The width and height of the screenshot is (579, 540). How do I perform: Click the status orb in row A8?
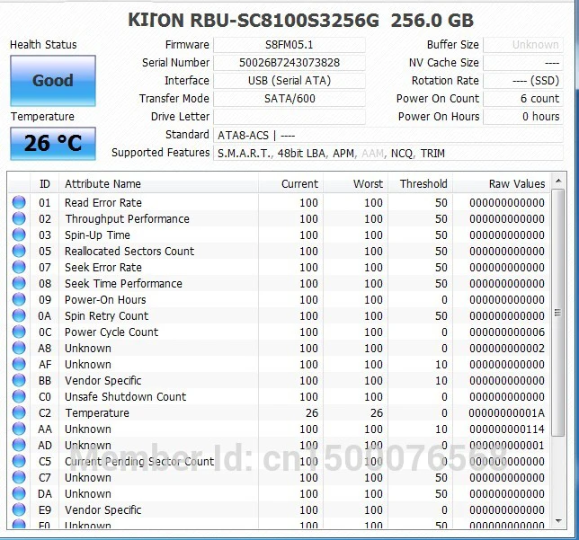tap(19, 348)
